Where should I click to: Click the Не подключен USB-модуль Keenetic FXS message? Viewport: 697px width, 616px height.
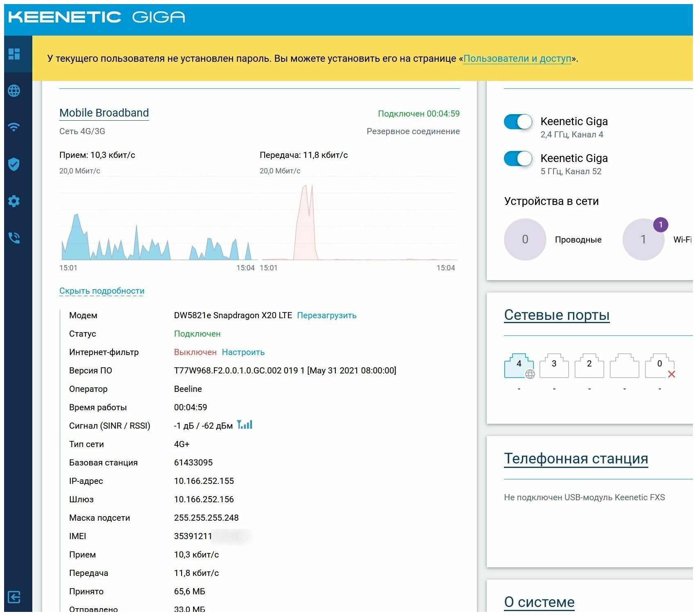(x=585, y=497)
